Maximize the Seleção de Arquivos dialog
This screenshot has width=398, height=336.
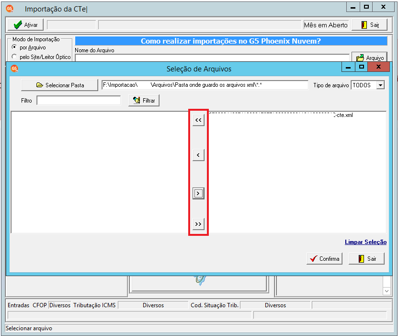click(362, 67)
